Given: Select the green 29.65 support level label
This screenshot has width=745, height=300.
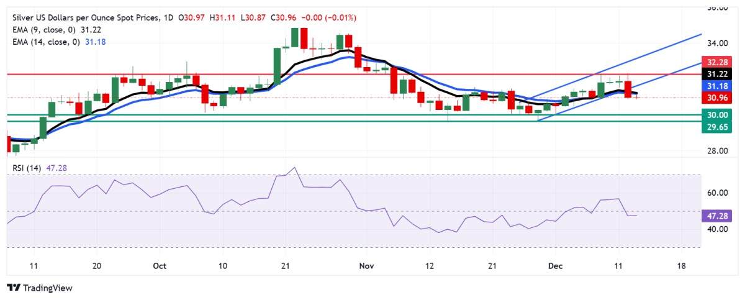Looking at the screenshot, I should [x=717, y=127].
